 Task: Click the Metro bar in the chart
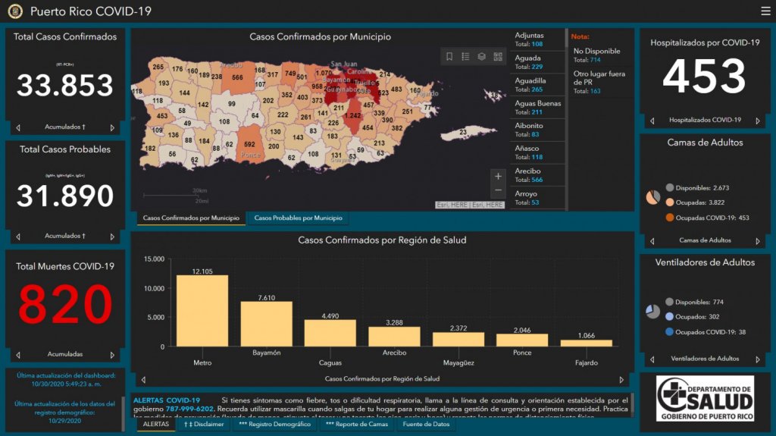[202, 310]
